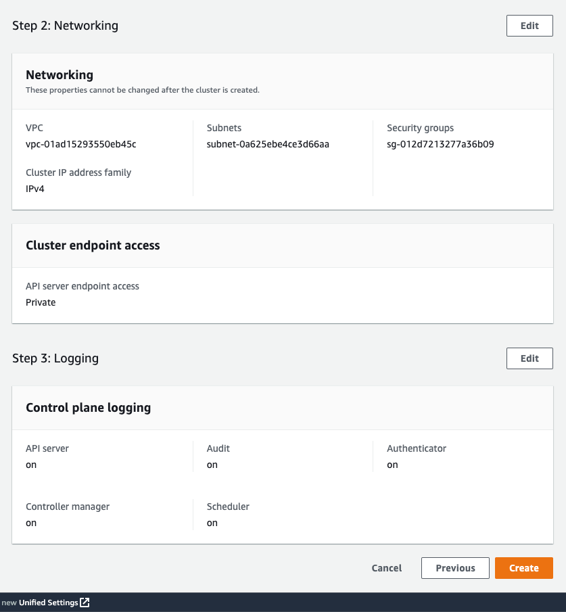The image size is (566, 612).
Task: Click the Control plane logging heading
Action: tap(88, 408)
